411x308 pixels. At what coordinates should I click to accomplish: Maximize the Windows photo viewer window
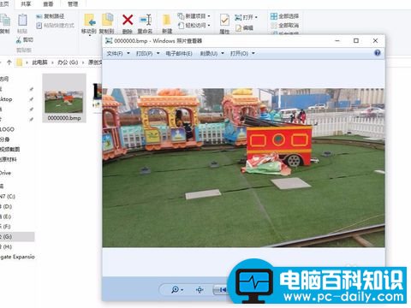356,41
